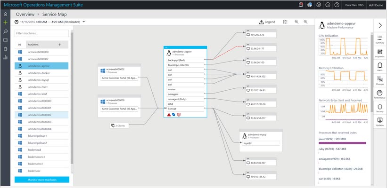Screen dimensions: 387x188
Task: Select admdemo-mysql in the machine list
Action: pos(39,80)
